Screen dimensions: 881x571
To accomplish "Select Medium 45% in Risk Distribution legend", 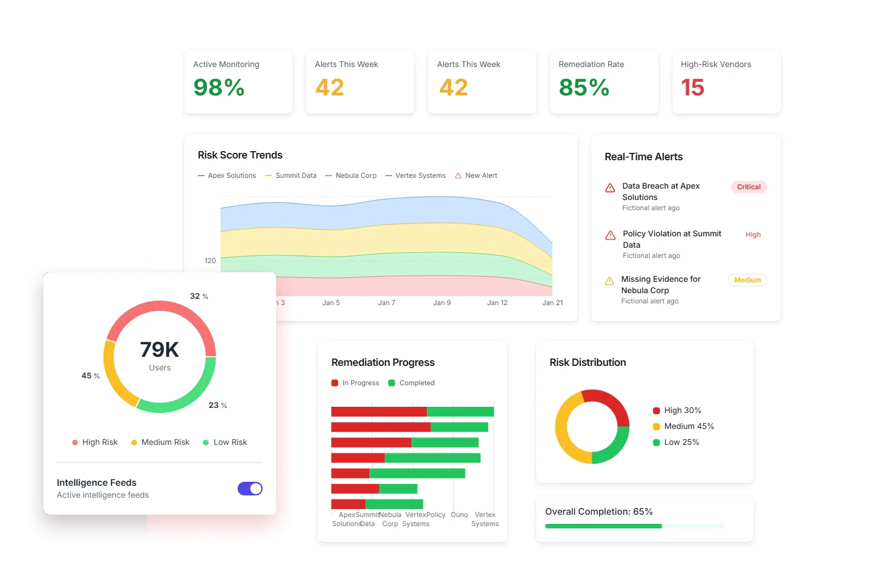I will pos(683,427).
